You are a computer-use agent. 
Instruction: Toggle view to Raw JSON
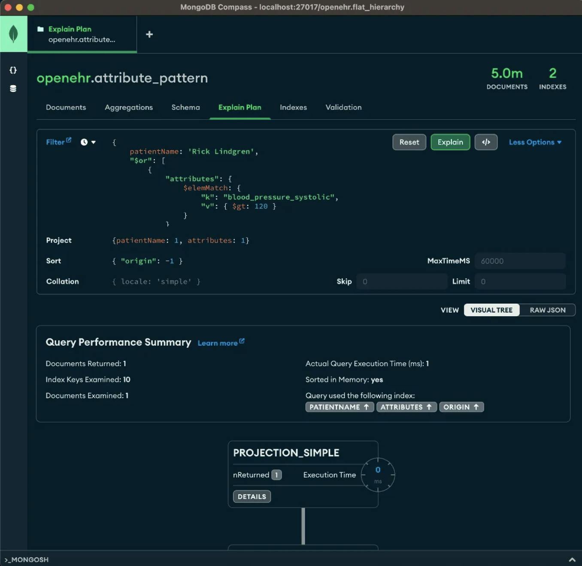click(547, 310)
